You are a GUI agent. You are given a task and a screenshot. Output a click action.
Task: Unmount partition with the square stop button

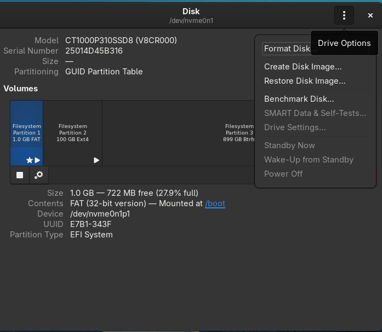tap(20, 175)
